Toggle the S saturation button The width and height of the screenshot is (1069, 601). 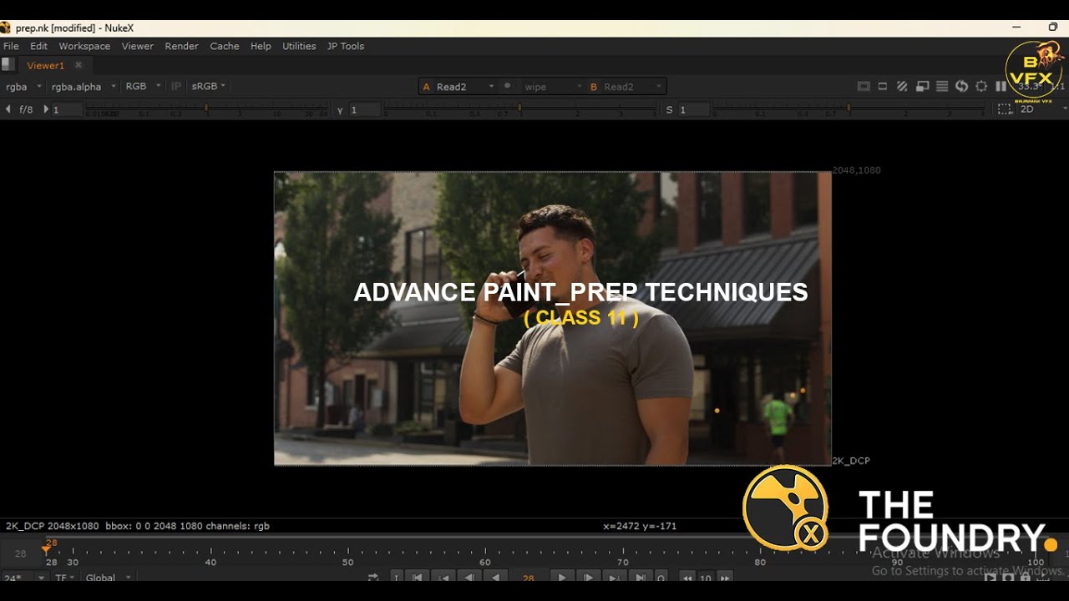(669, 109)
